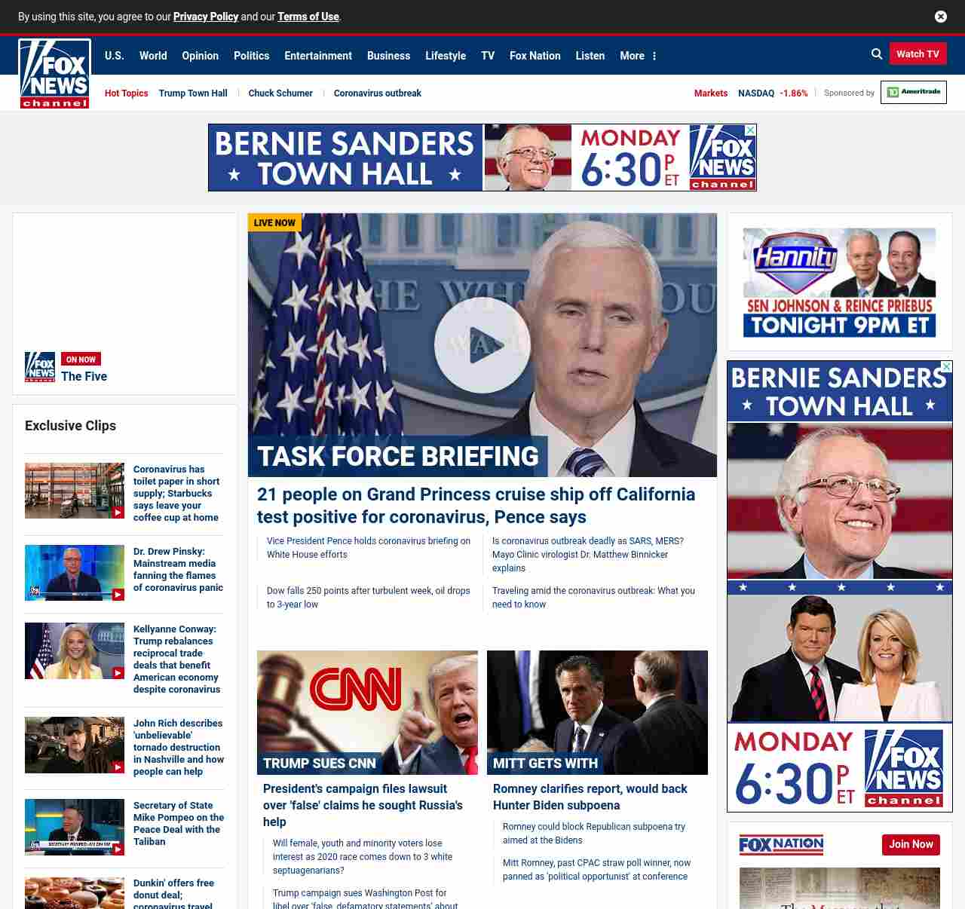Play the Task Force Briefing live video

coord(482,345)
